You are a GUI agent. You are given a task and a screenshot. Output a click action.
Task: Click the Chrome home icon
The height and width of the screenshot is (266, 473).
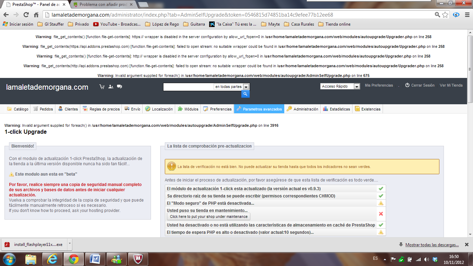[x=36, y=15]
